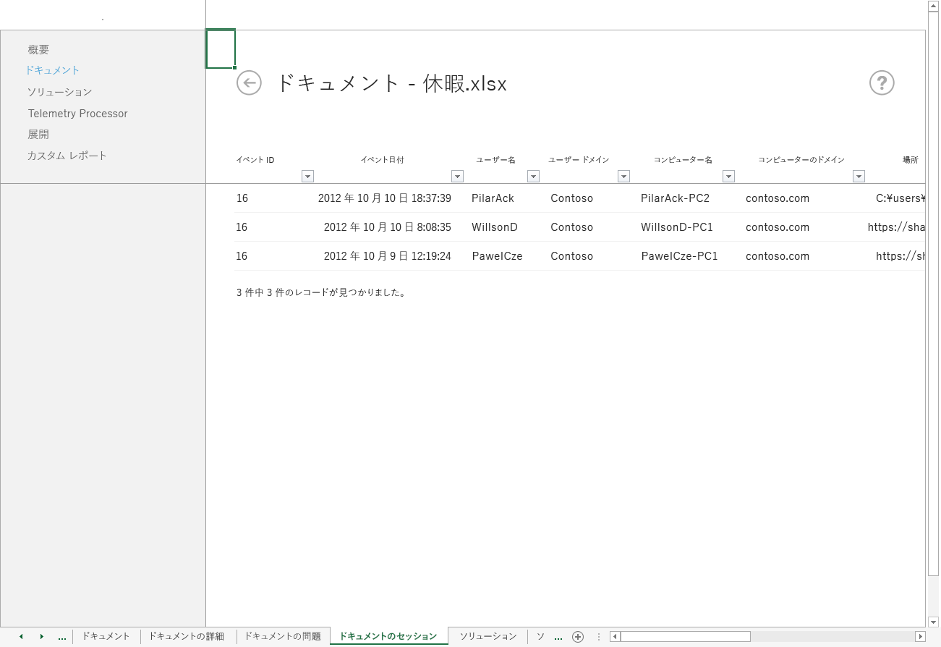Click the back arrow beside document title
Screen dimensions: 941x647
(x=249, y=83)
